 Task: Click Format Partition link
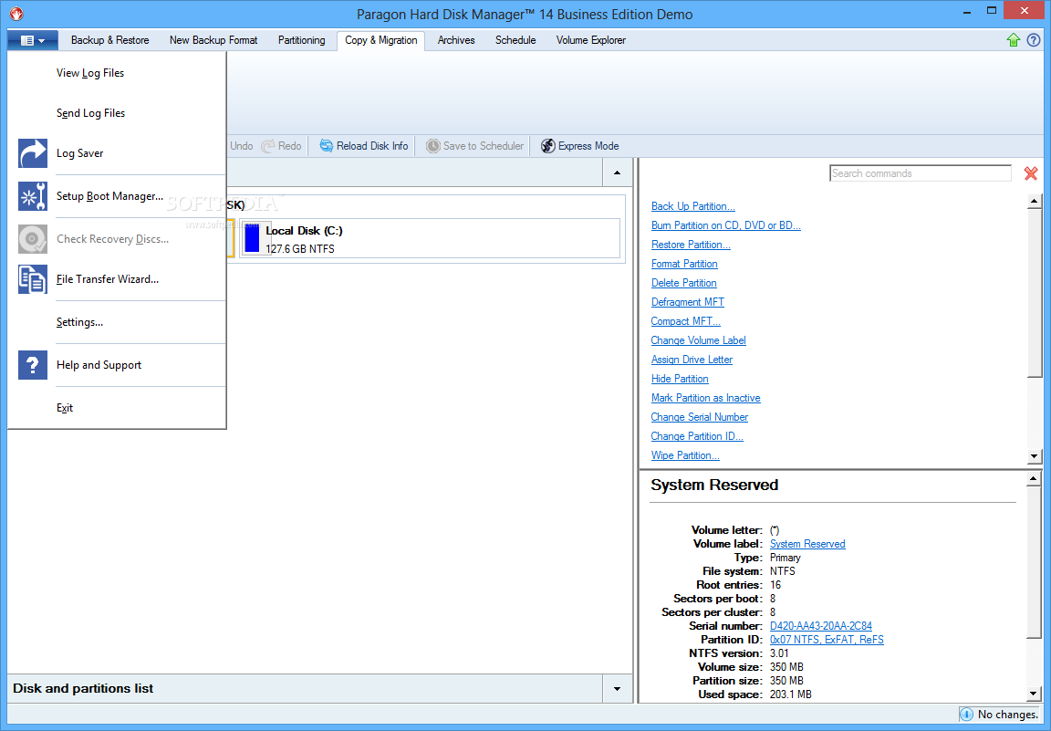[x=684, y=264]
